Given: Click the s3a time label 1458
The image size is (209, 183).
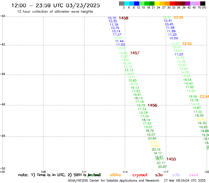Looking at the screenshot, I should 123,18.
